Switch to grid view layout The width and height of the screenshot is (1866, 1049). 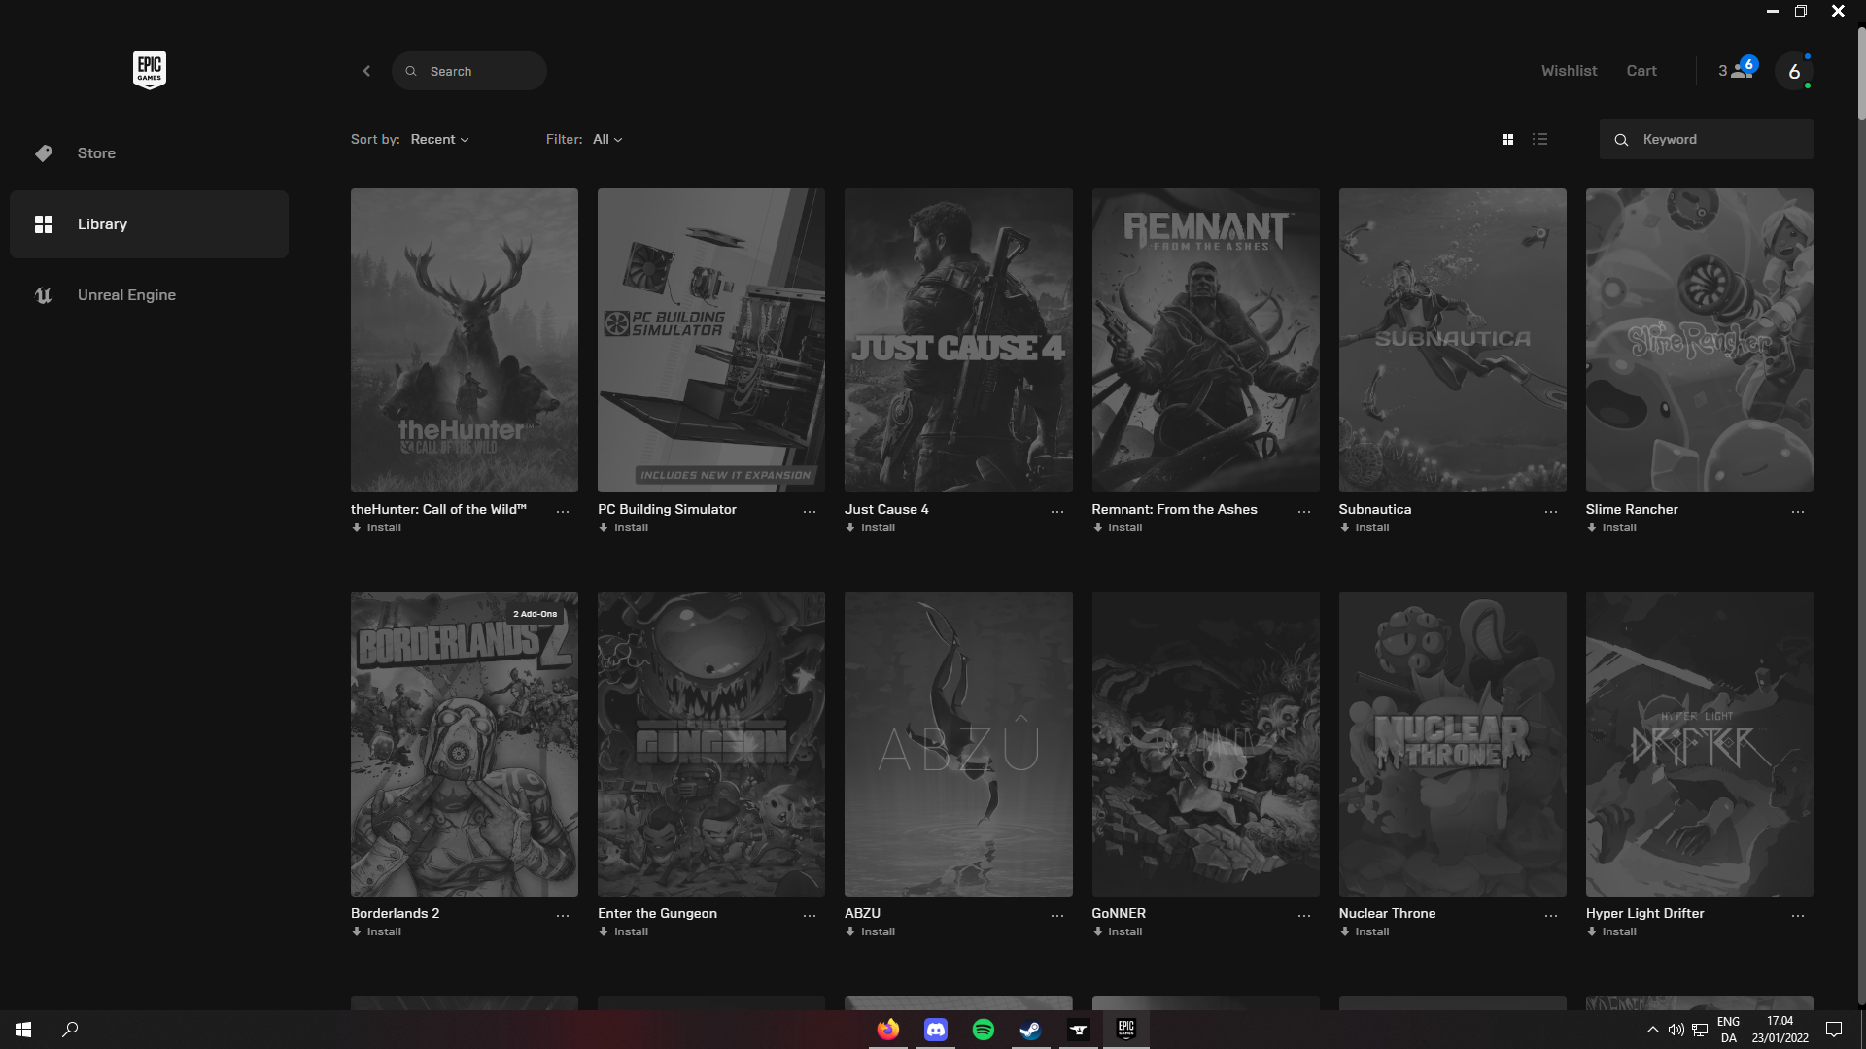click(1507, 140)
